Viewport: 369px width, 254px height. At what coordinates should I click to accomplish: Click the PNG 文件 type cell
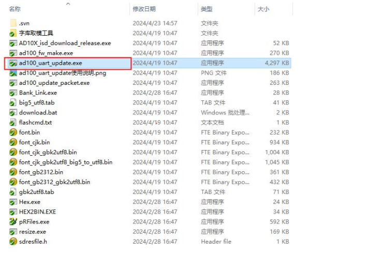214,73
